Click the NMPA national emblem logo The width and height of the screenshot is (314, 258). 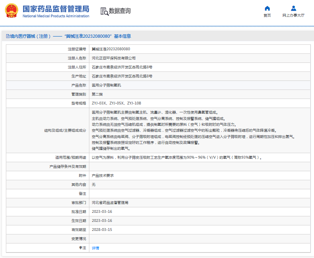tap(11, 11)
